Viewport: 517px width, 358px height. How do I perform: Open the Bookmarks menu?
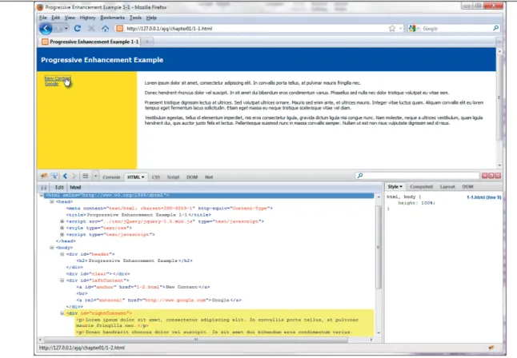tap(112, 18)
